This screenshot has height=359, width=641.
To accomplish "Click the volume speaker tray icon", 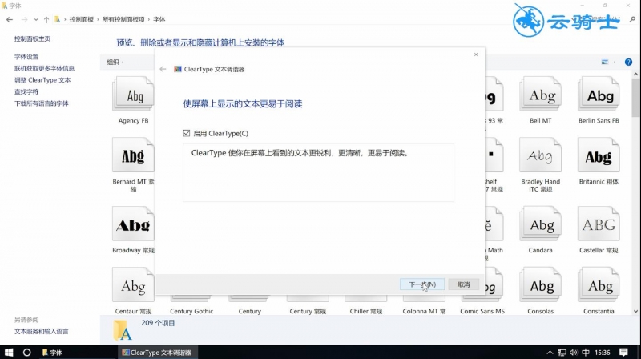I will [x=574, y=353].
